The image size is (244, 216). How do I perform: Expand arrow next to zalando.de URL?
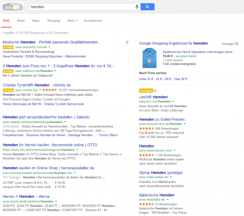click(65, 122)
